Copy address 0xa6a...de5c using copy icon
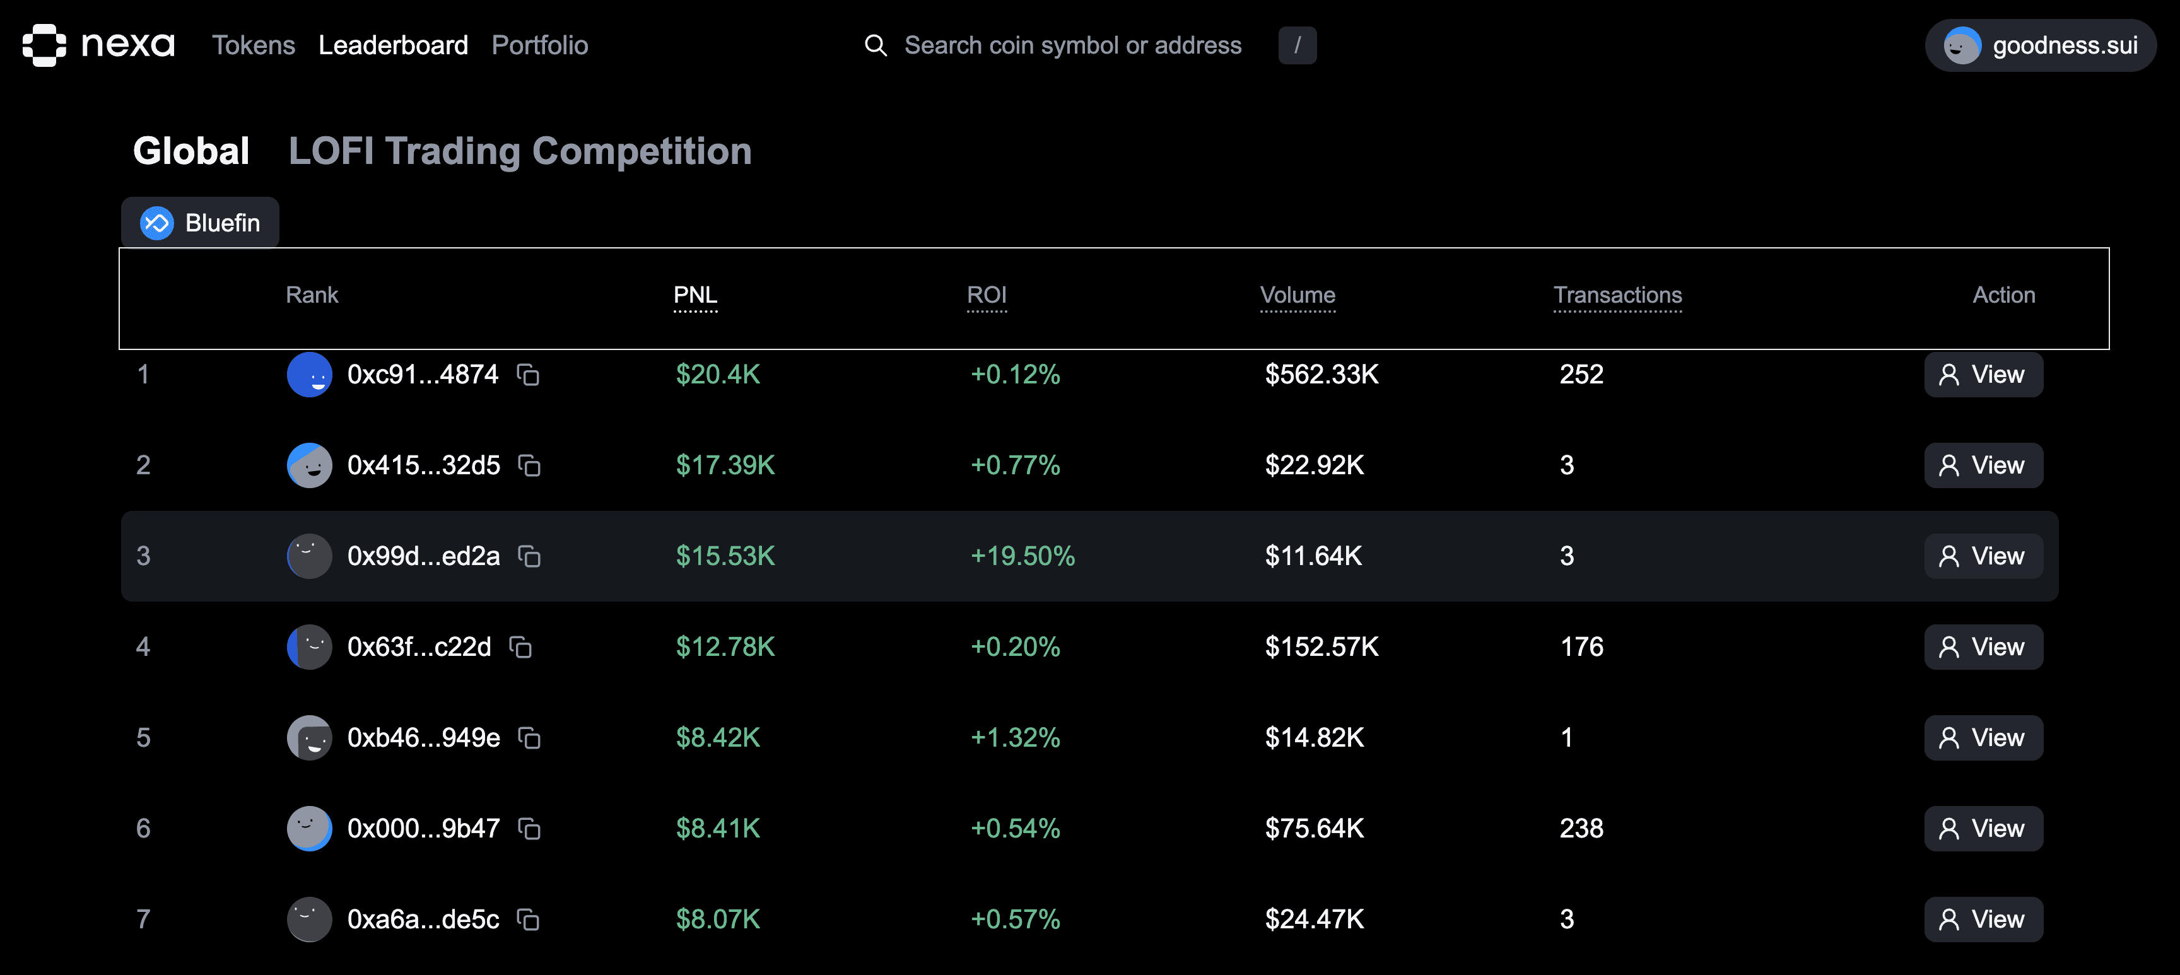Screen dimensions: 2180x975 [x=529, y=921]
